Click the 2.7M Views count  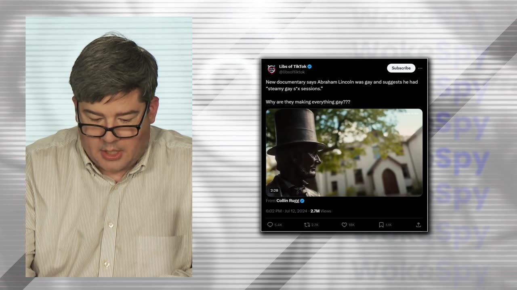[x=321, y=211]
